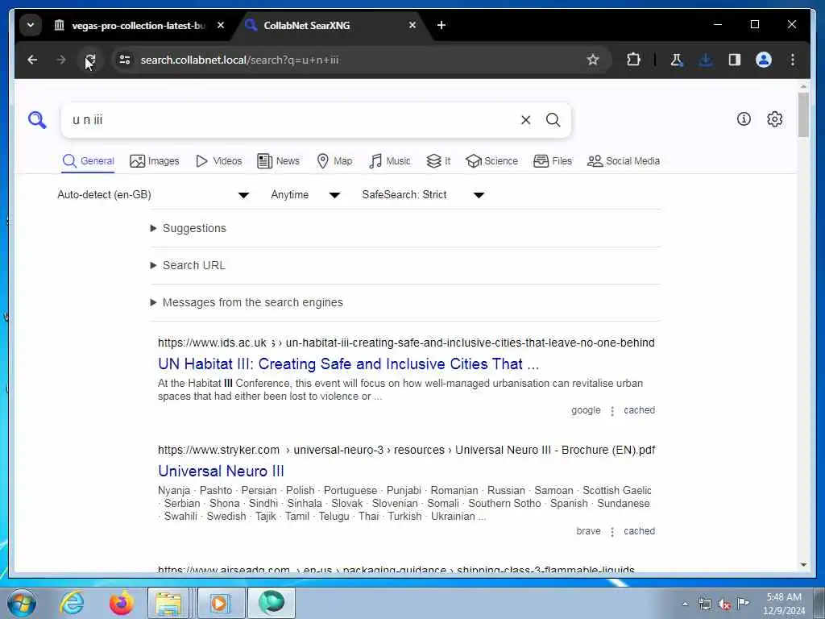Click the browser address bar URL
The height and width of the screenshot is (619, 825).
pyautogui.click(x=239, y=60)
